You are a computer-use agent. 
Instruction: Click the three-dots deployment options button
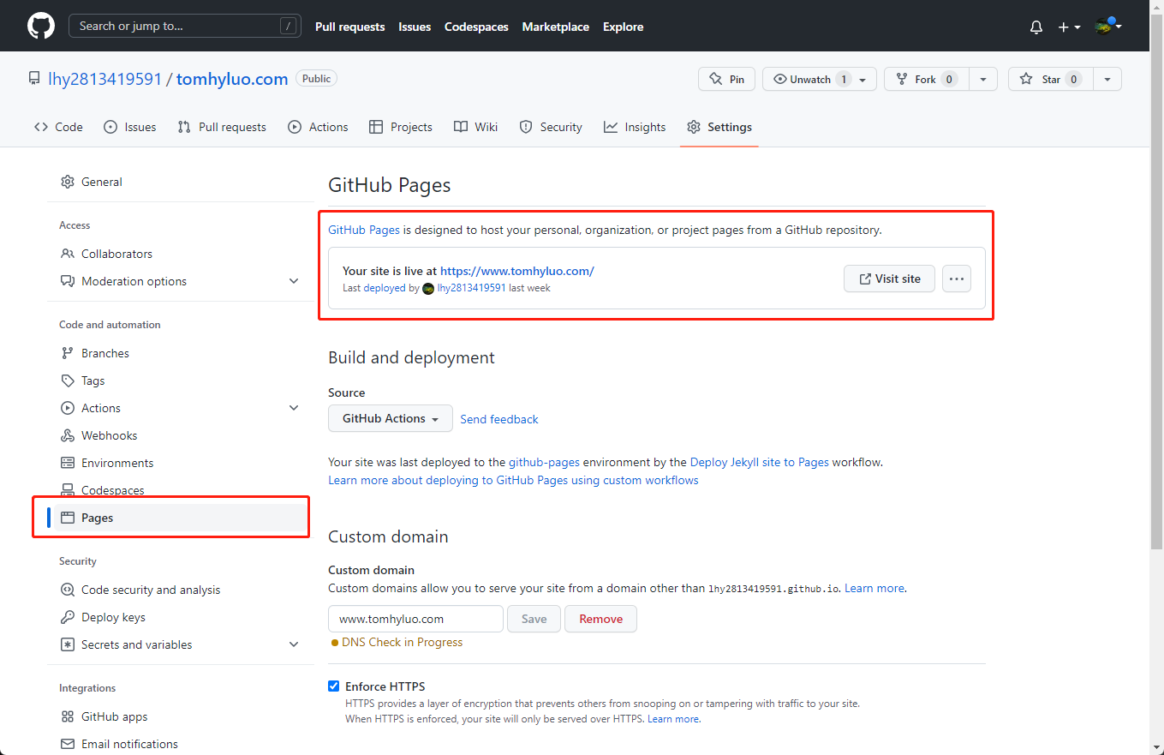click(956, 279)
